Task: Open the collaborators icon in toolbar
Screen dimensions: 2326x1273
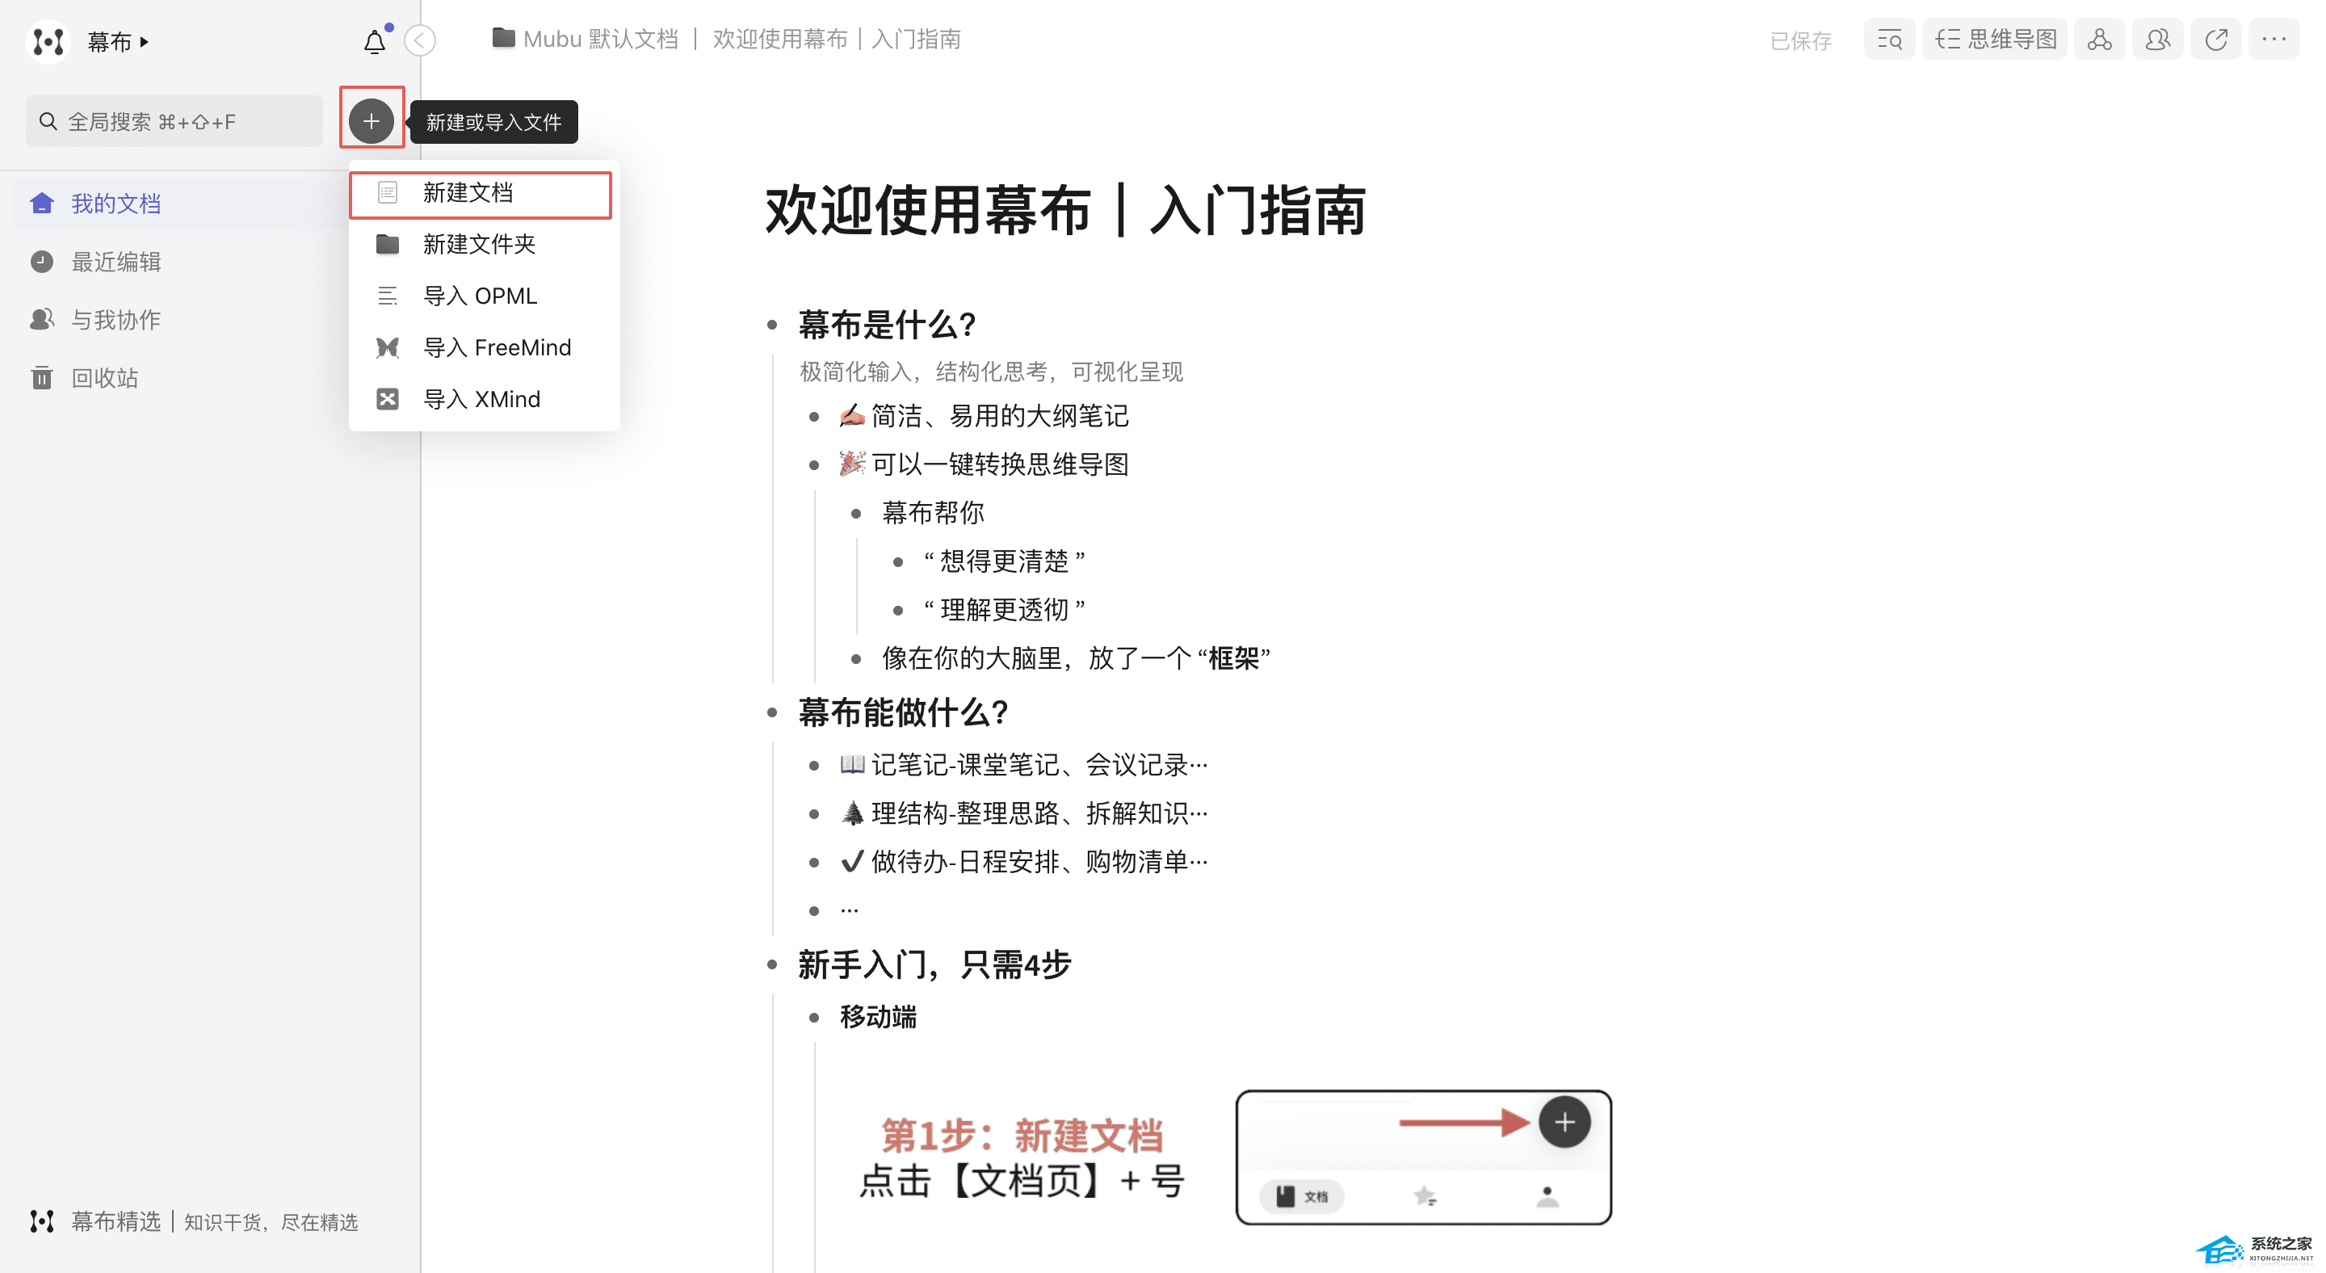Action: [2158, 40]
